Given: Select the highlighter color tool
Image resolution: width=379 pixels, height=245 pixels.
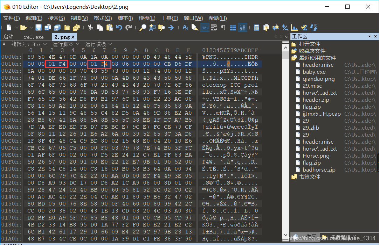Looking at the screenshot, I should click(195, 28).
